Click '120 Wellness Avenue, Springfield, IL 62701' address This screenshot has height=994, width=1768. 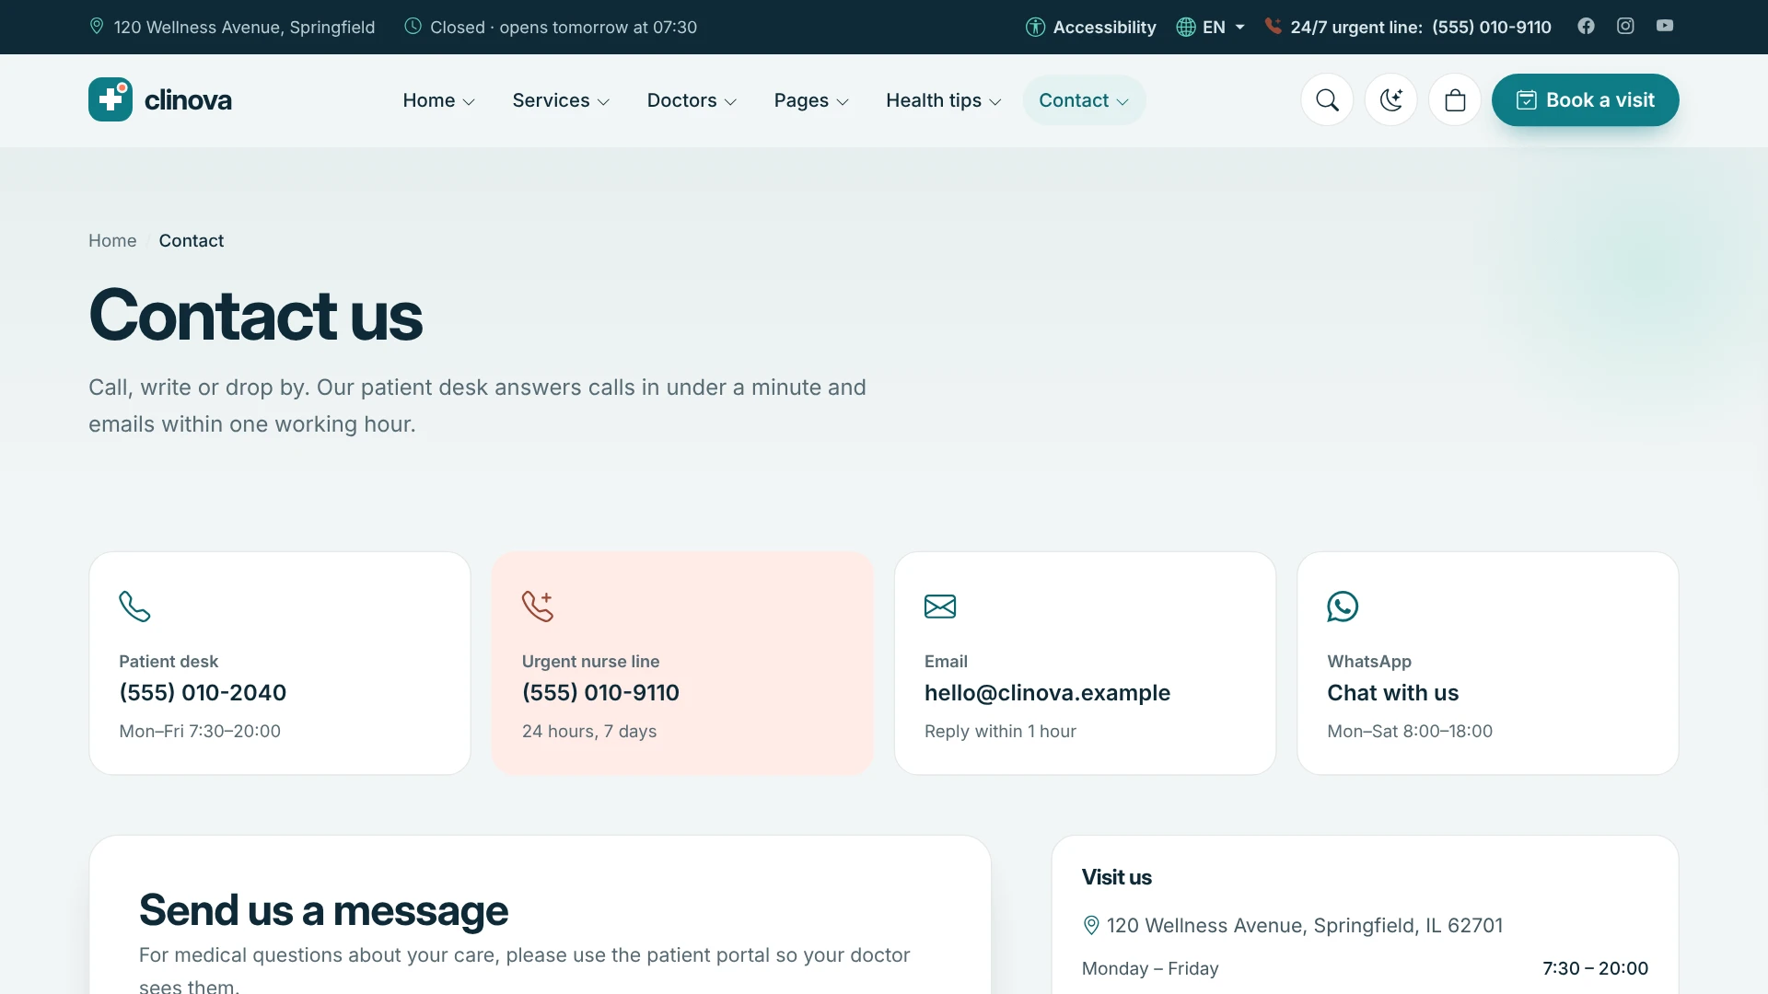tap(1304, 925)
